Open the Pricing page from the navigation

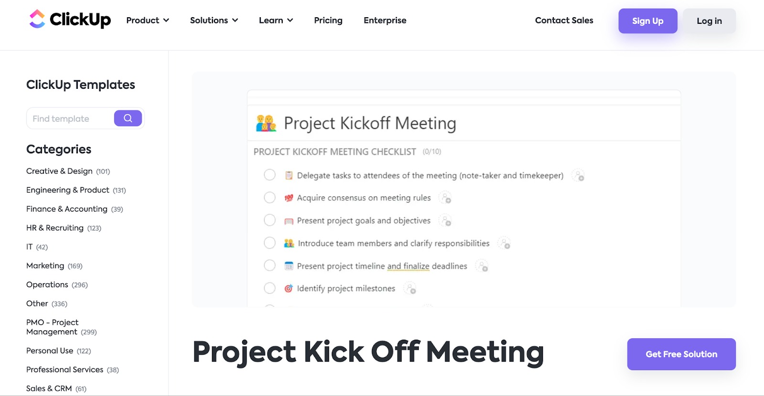(328, 20)
